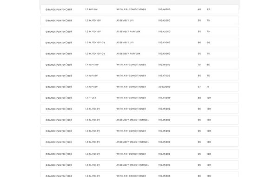Select 1.3 MJTD 16V Assembly UFI row
This screenshot has width=279, height=177.
coord(139,20)
